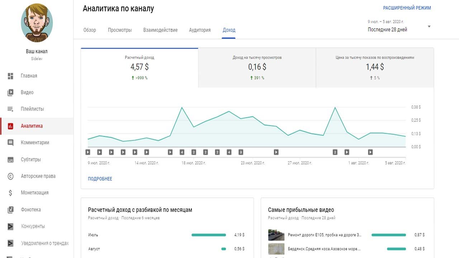Screen dimensions: 459x258
Task: Switch to the Просмотры tab
Action: coord(120,30)
